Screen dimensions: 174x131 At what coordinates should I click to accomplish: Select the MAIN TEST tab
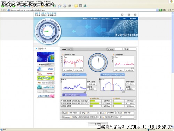(66, 49)
